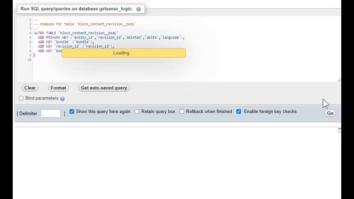The image size is (354, 199).
Task: Open Bind parameters help icon
Action: [63, 98]
